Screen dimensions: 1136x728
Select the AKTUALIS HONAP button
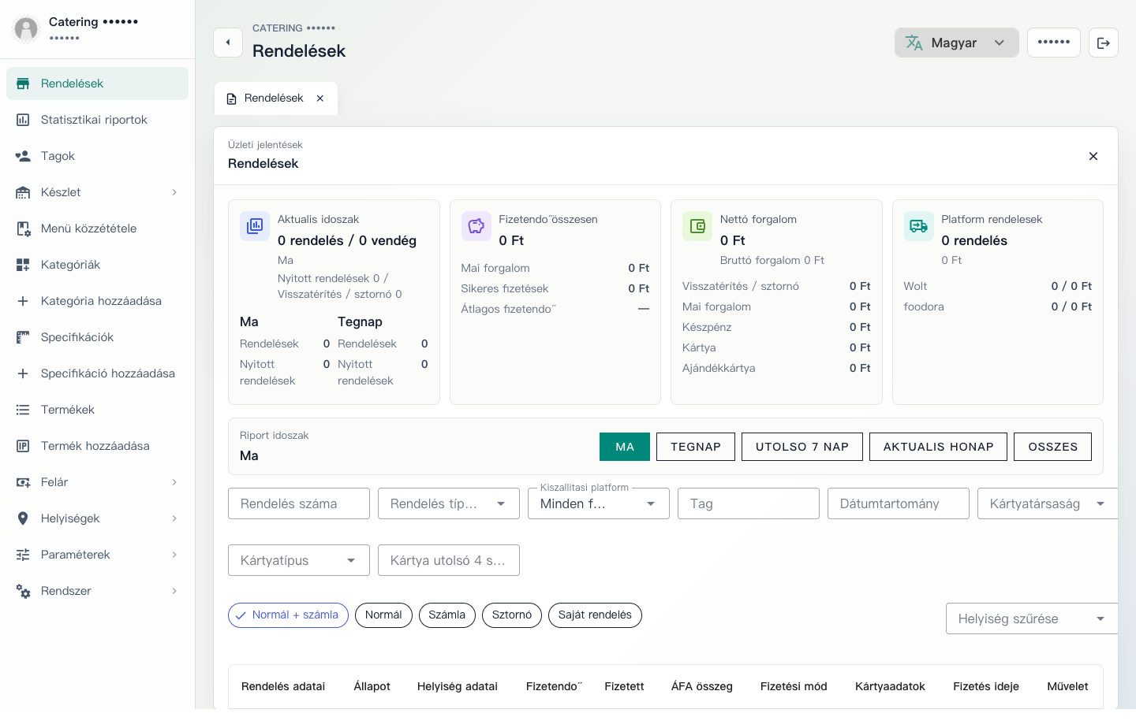point(938,447)
